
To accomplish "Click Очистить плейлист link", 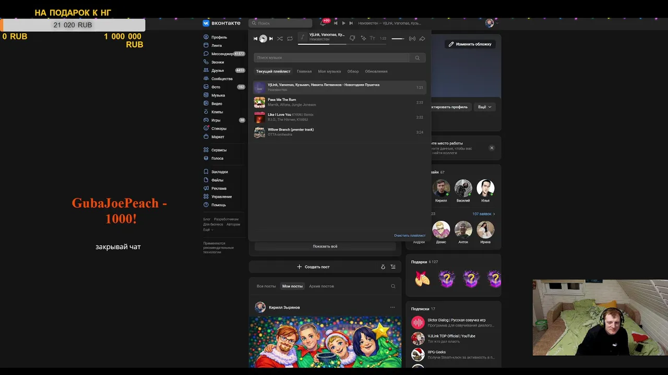I will pyautogui.click(x=410, y=235).
